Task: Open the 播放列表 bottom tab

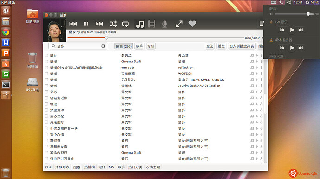Action: coord(62,167)
